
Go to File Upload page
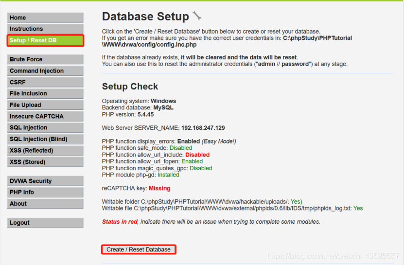click(45, 105)
